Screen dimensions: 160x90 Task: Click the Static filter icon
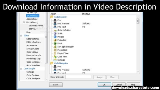(x=55, y=33)
